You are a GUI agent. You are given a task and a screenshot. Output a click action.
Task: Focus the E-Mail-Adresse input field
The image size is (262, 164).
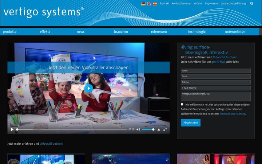(215, 88)
